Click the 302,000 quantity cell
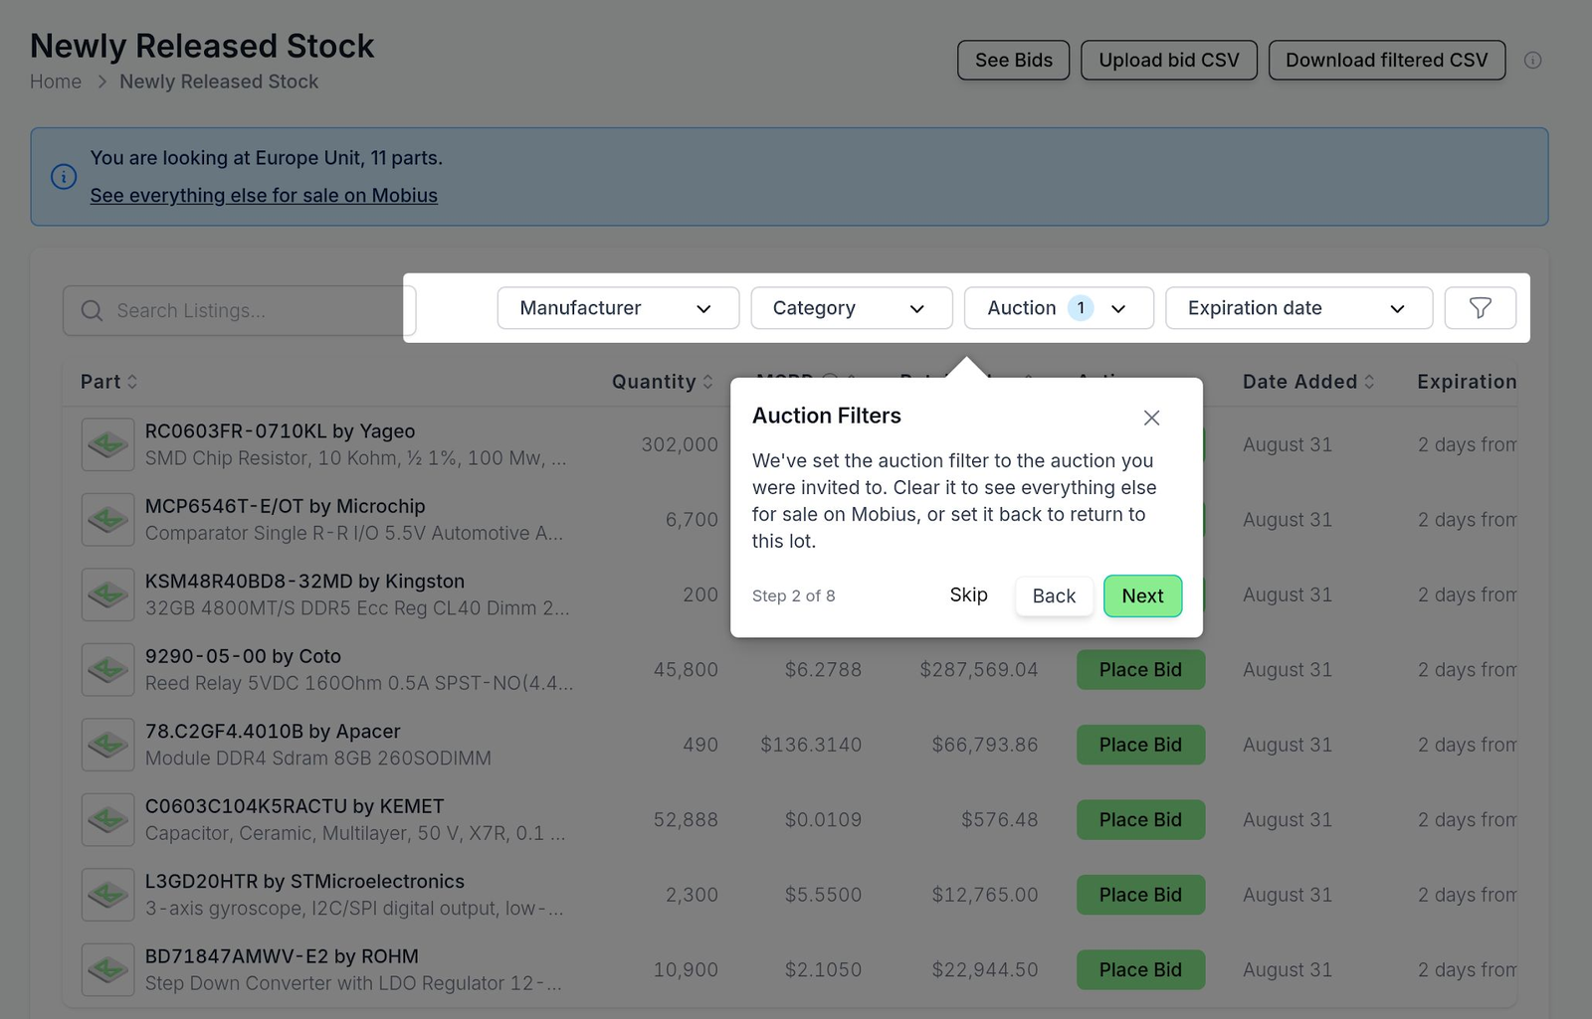 (x=680, y=444)
